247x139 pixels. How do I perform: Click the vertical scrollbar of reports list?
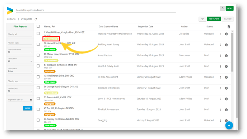click(x=232, y=52)
